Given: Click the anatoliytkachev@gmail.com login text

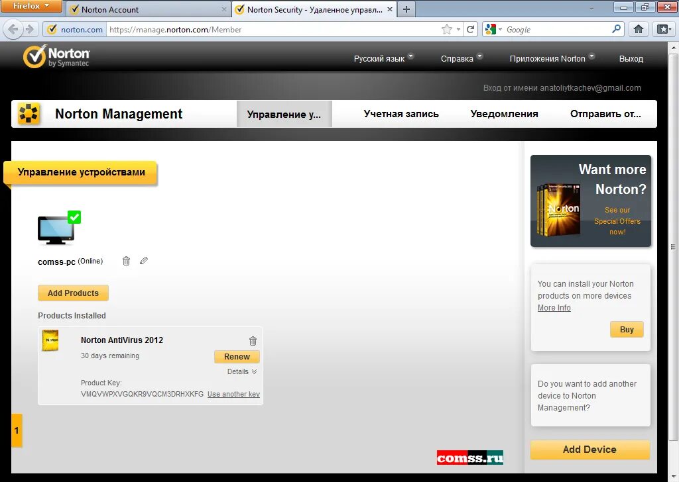Looking at the screenshot, I should click(x=590, y=88).
